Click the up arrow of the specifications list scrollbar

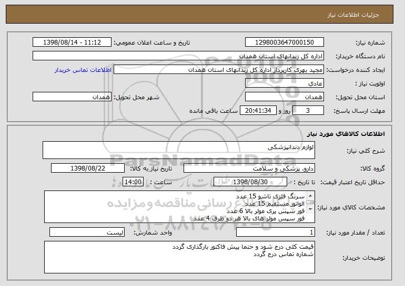(310, 196)
